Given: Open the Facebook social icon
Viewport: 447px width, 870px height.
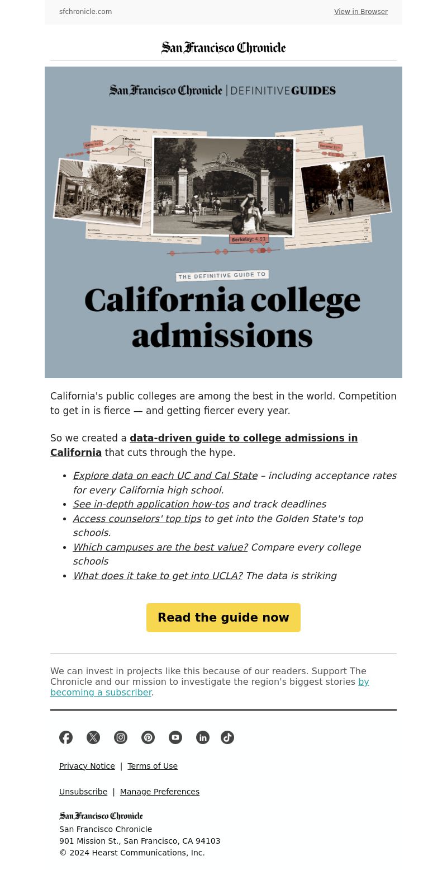Looking at the screenshot, I should click(x=66, y=737).
